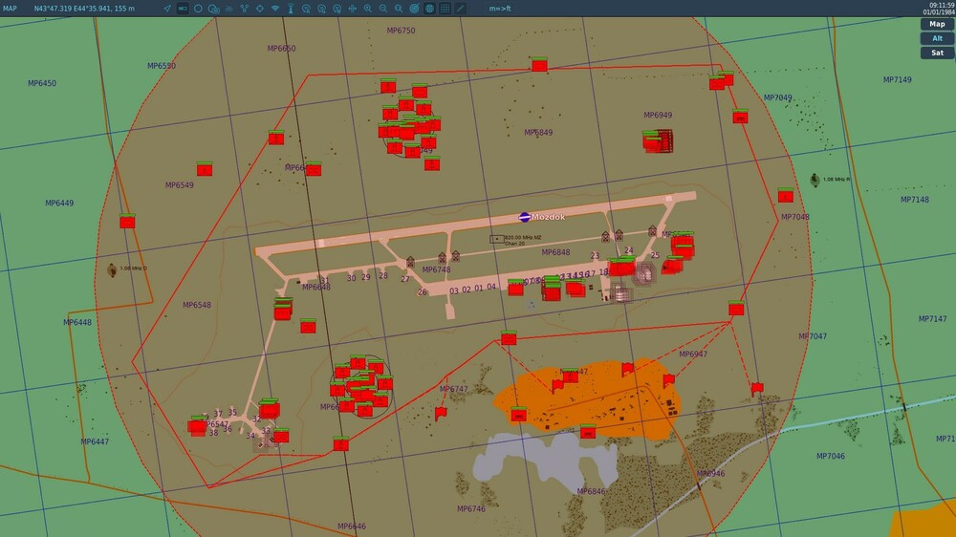Toggle the m=>ft units conversion
The image size is (956, 537).
click(x=500, y=9)
